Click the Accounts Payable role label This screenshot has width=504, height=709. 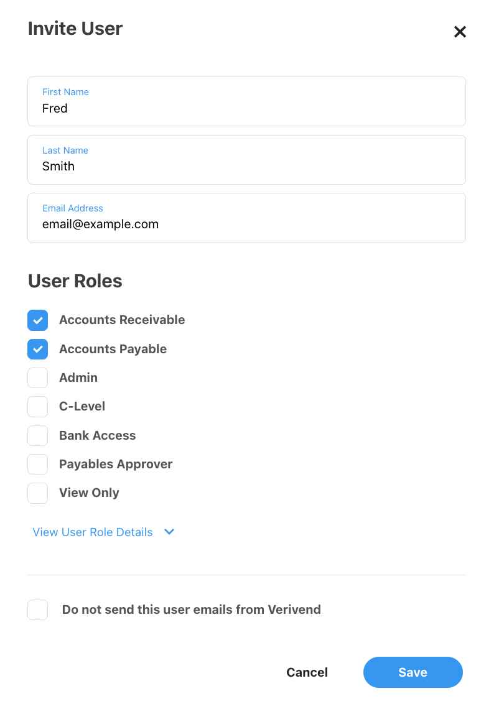[x=113, y=349]
